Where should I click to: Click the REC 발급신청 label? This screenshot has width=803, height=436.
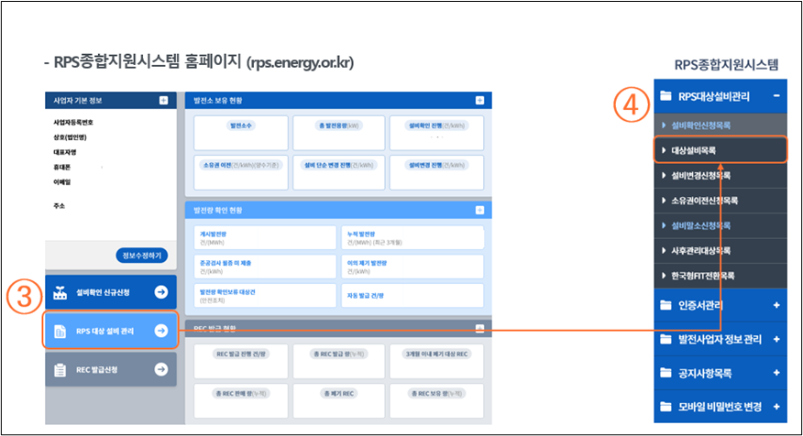pos(97,369)
